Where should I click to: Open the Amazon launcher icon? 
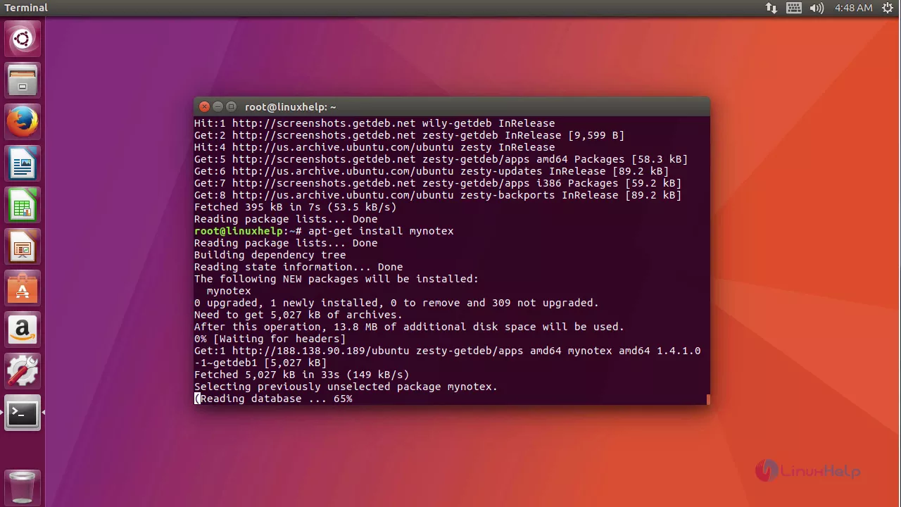[x=23, y=330]
